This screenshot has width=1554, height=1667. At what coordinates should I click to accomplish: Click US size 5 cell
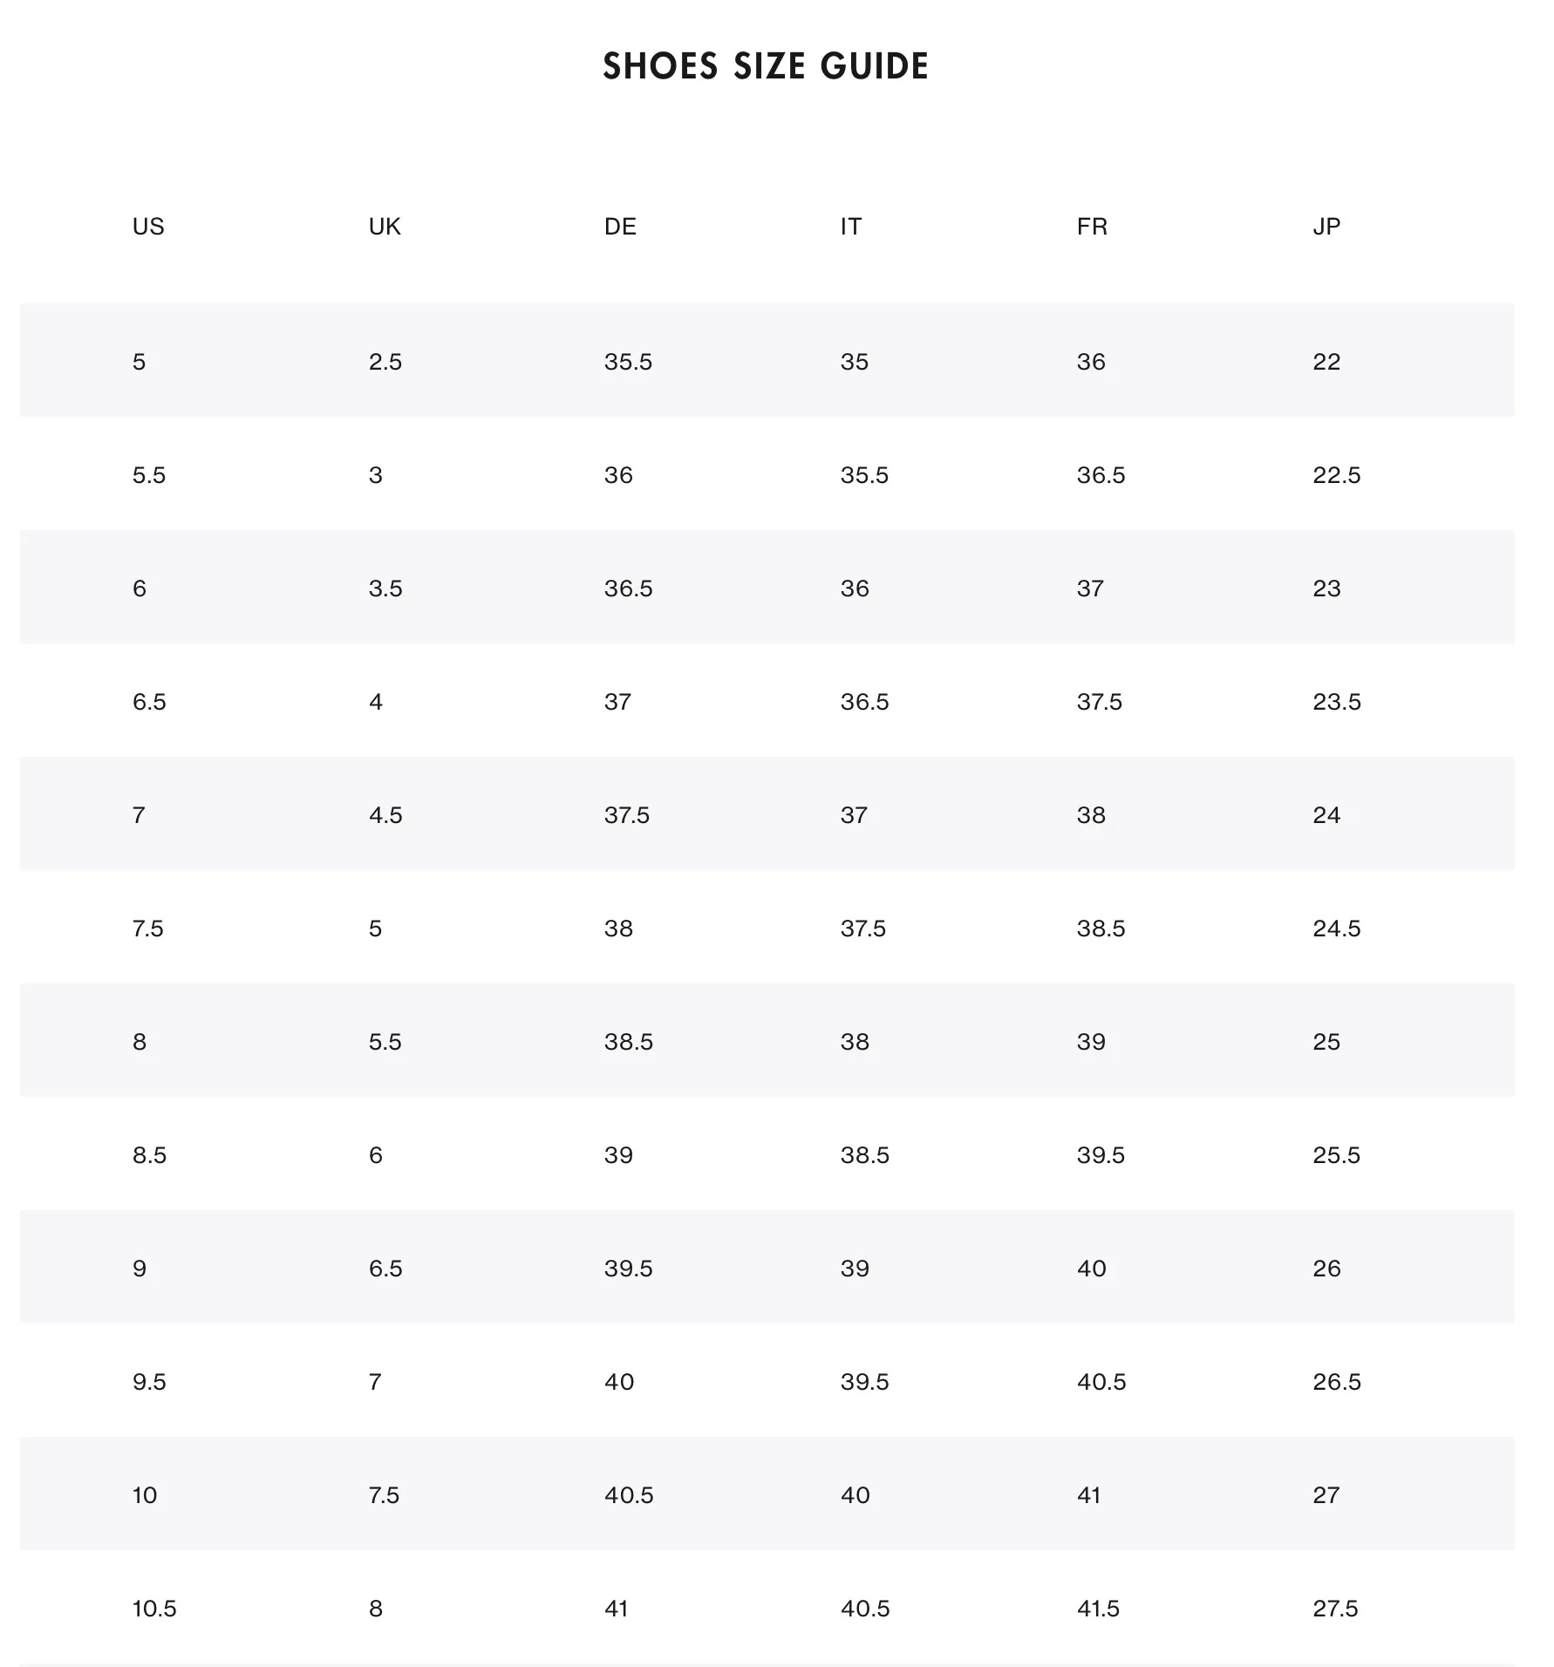[140, 362]
